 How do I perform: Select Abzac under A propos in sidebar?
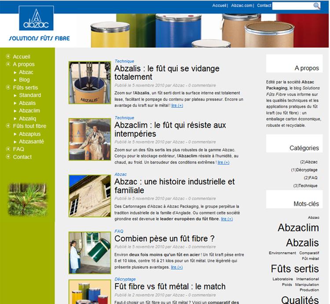point(26,72)
